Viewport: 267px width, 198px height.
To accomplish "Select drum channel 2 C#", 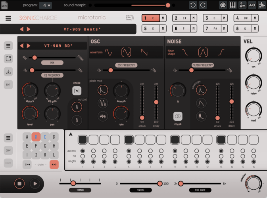I will click(x=182, y=18).
